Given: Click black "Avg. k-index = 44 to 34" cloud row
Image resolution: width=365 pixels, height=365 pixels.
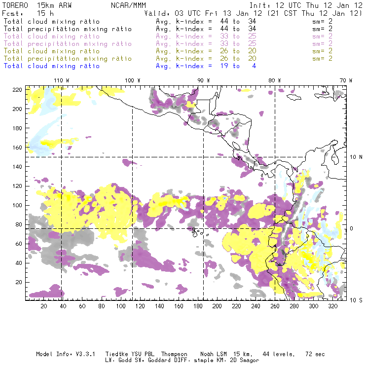Looking at the screenshot, I should (206, 21).
